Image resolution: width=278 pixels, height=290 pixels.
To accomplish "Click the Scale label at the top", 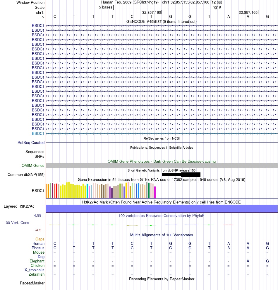I will (x=40, y=7).
